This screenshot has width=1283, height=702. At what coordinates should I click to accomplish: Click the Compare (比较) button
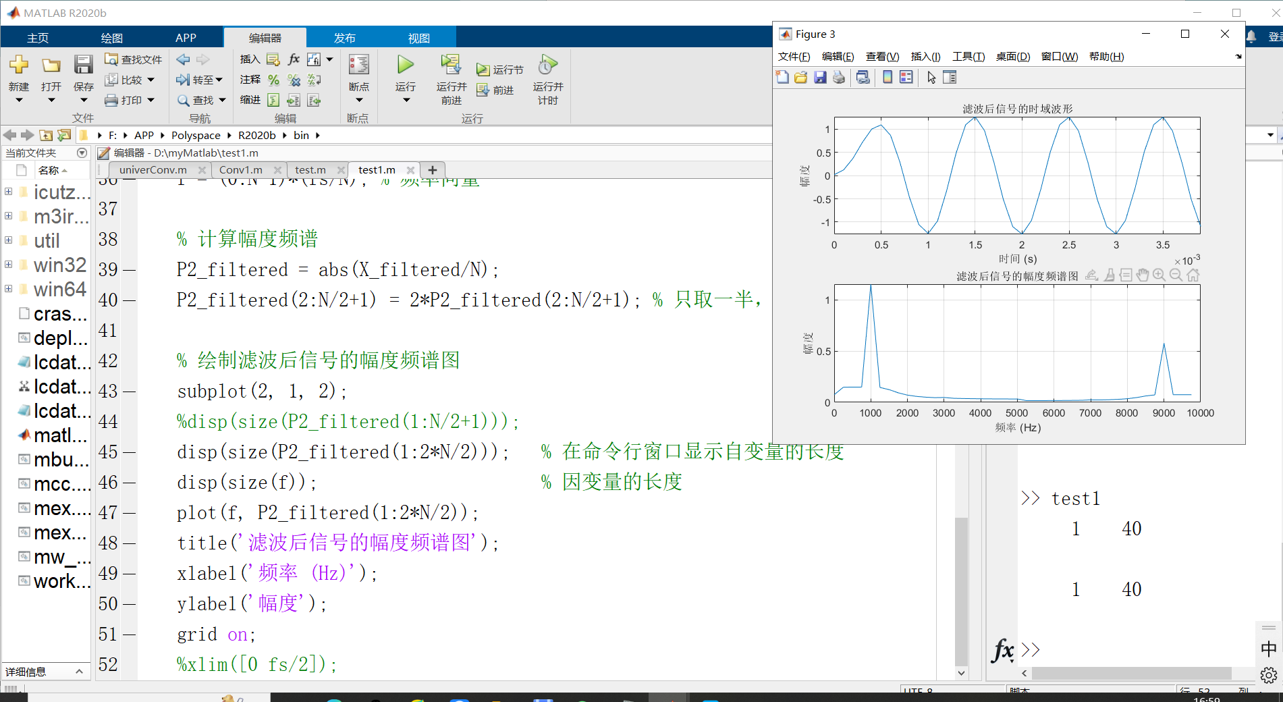[124, 80]
